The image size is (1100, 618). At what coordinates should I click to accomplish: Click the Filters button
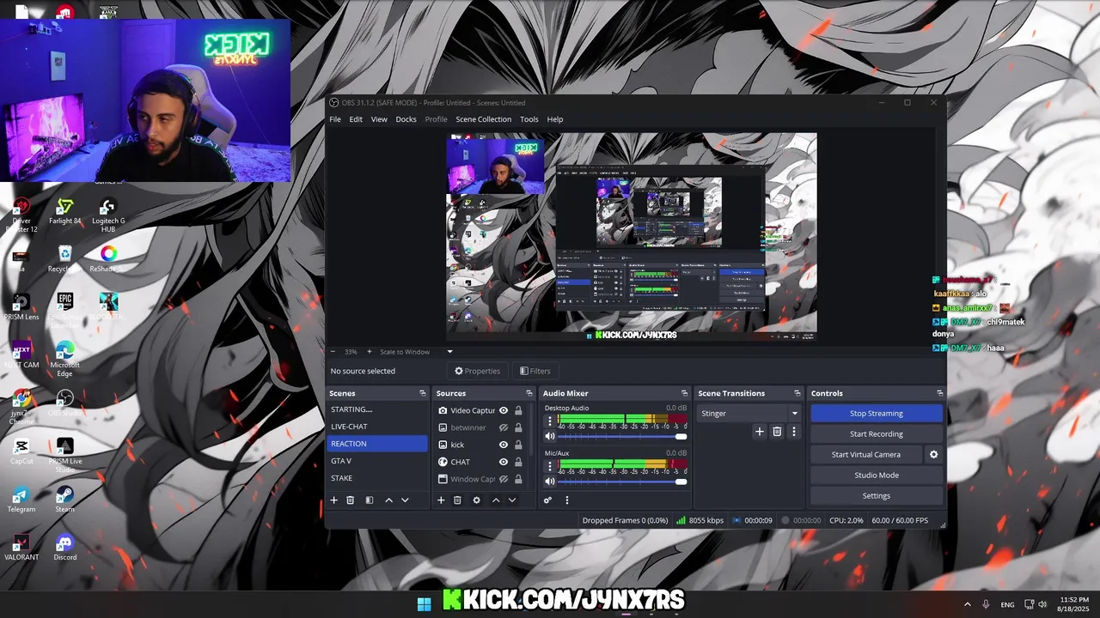535,371
